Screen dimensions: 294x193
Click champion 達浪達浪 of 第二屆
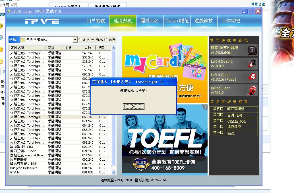pyautogui.click(x=242, y=127)
